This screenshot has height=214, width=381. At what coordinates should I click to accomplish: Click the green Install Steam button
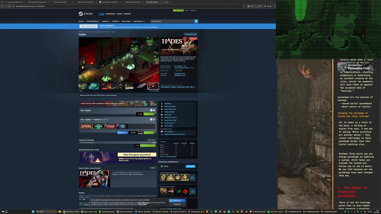coord(179,10)
